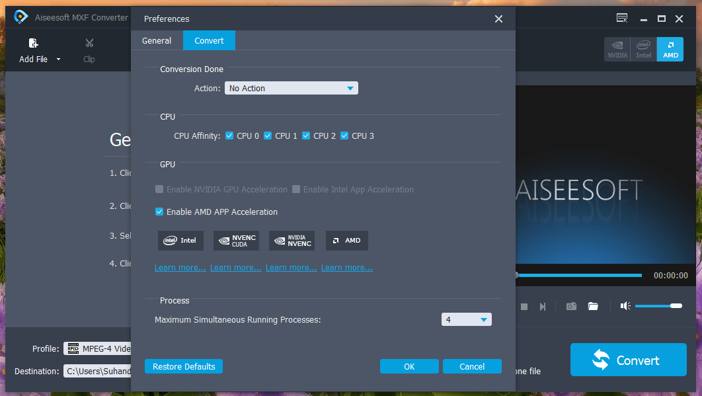Start conversion with big Convert button
Screen dimensions: 702x396
[x=628, y=360]
